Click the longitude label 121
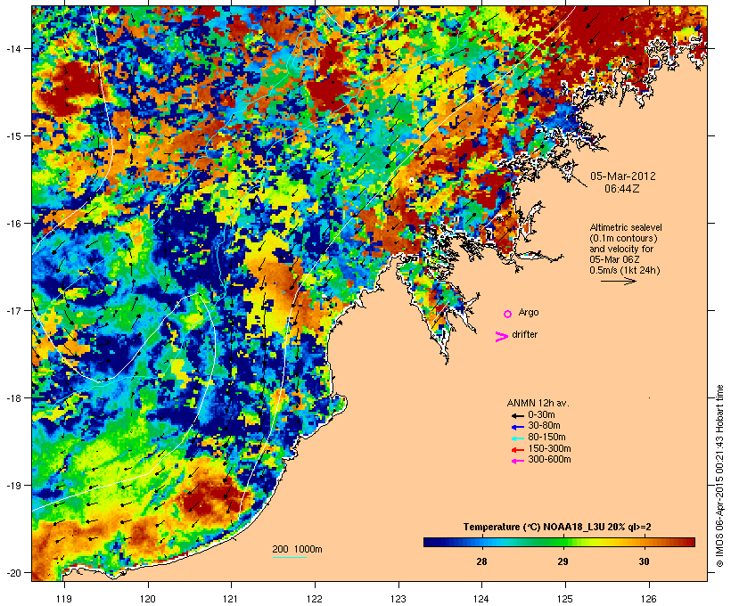 click(x=231, y=599)
